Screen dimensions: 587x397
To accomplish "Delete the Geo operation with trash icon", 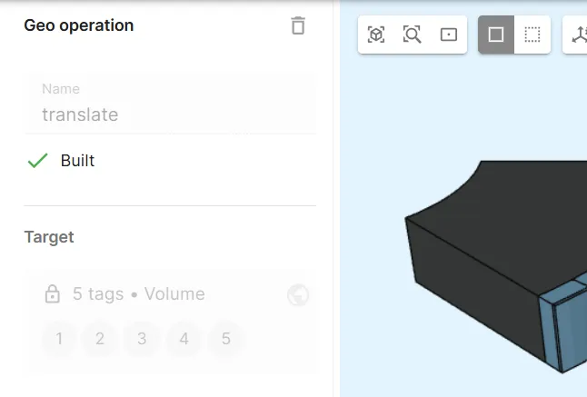I will click(298, 25).
